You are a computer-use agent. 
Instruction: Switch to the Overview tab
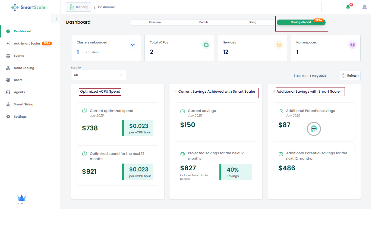click(155, 22)
